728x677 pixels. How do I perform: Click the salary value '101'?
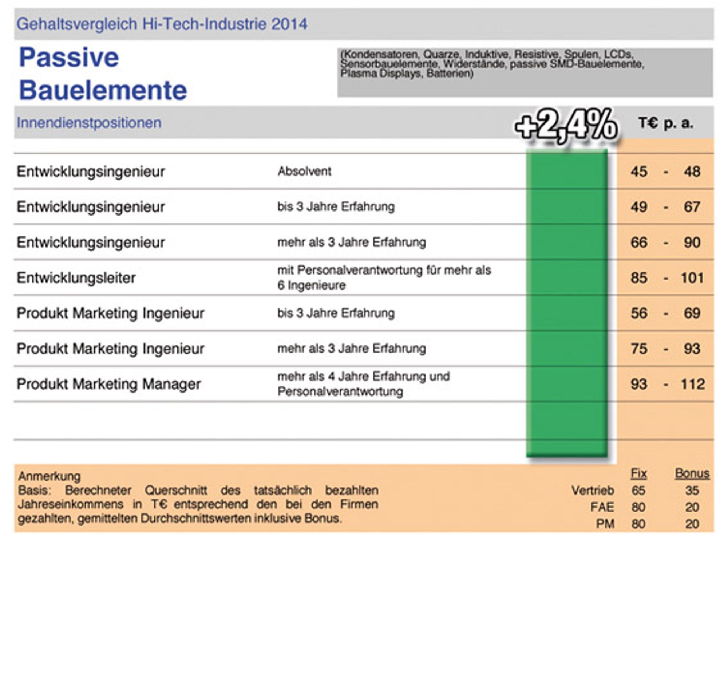pyautogui.click(x=692, y=278)
